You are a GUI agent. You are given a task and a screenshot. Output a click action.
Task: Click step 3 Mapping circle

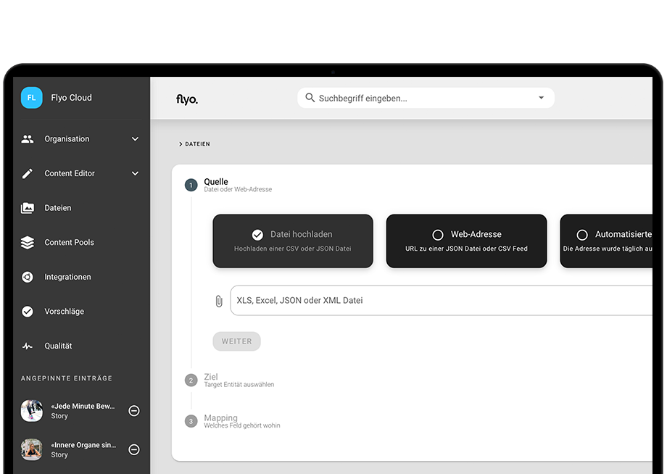pyautogui.click(x=191, y=421)
